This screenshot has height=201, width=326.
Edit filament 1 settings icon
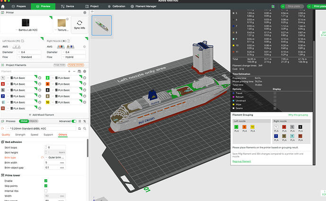tap(40, 78)
